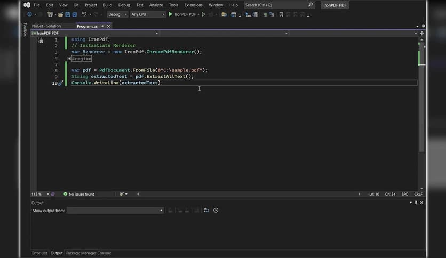
Task: Click the editor's vertical scrollbar
Action: [x=421, y=107]
